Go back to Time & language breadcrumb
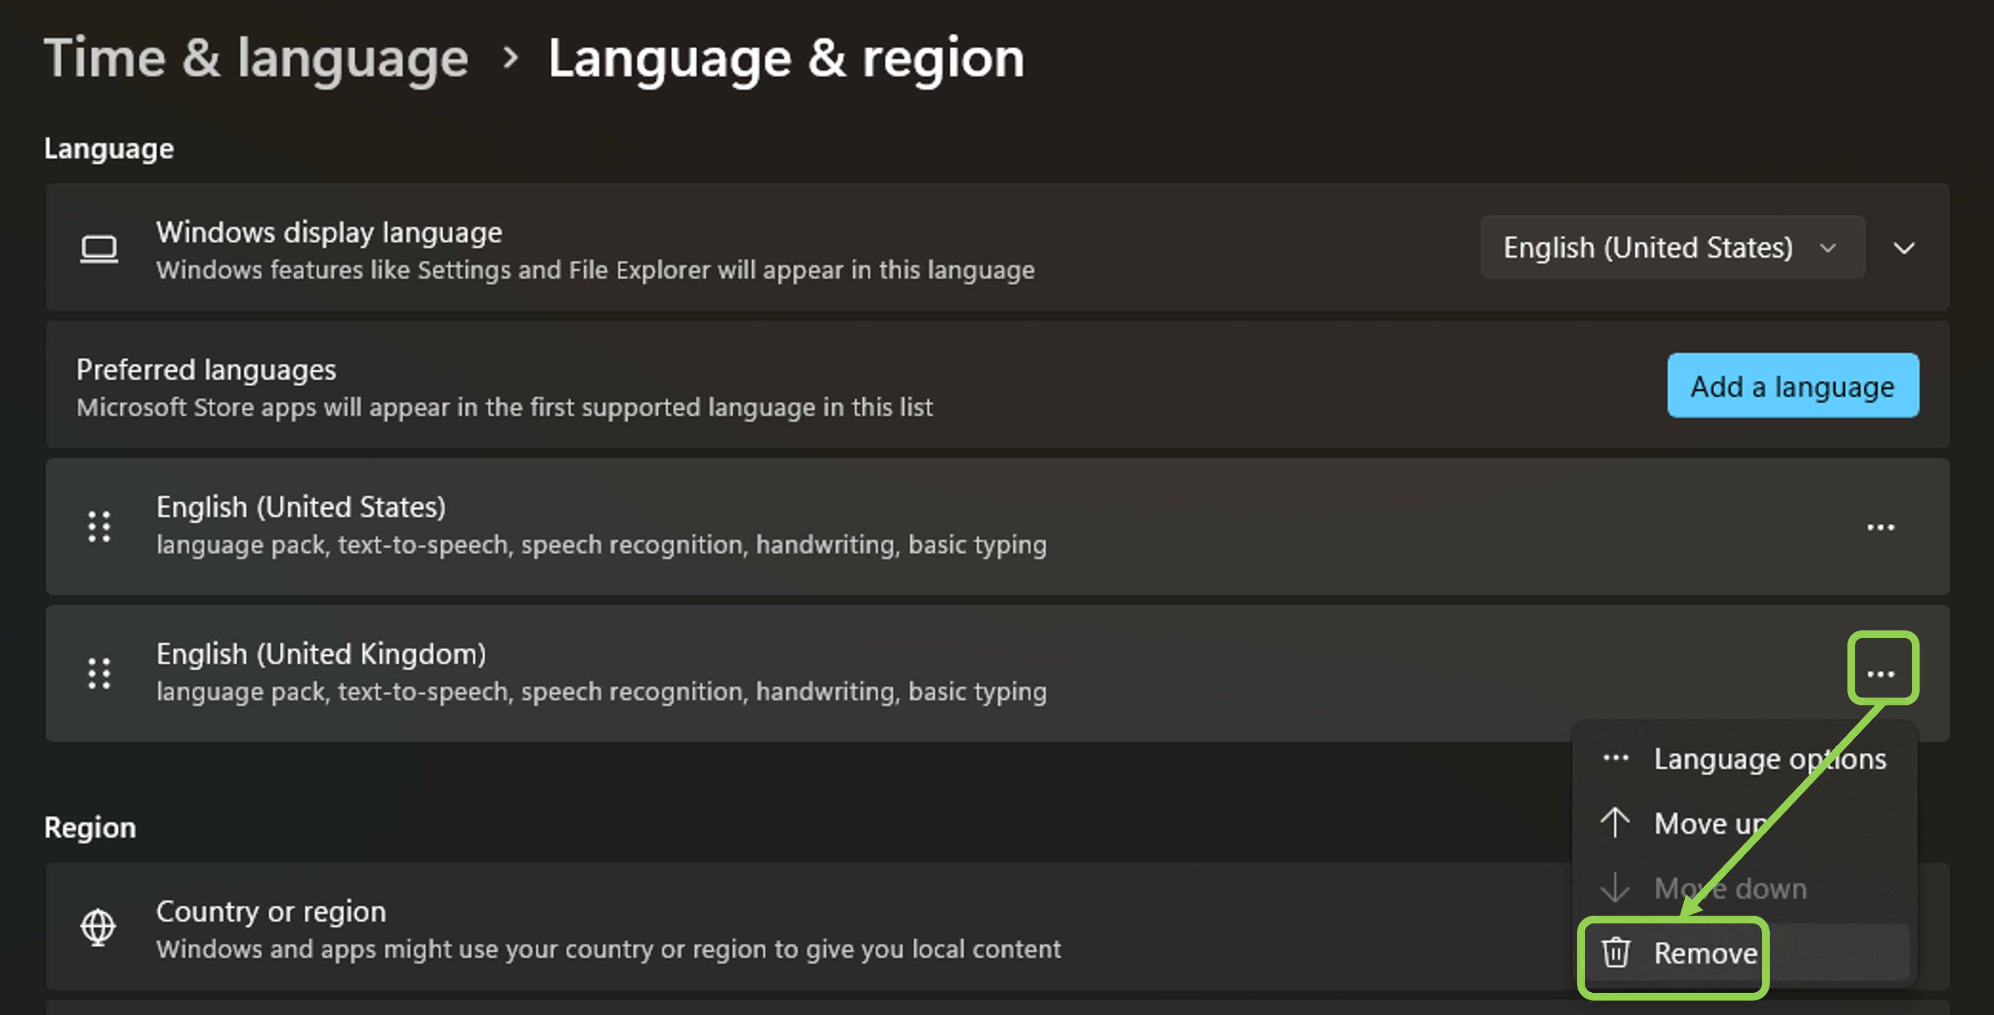The image size is (1994, 1015). (256, 58)
